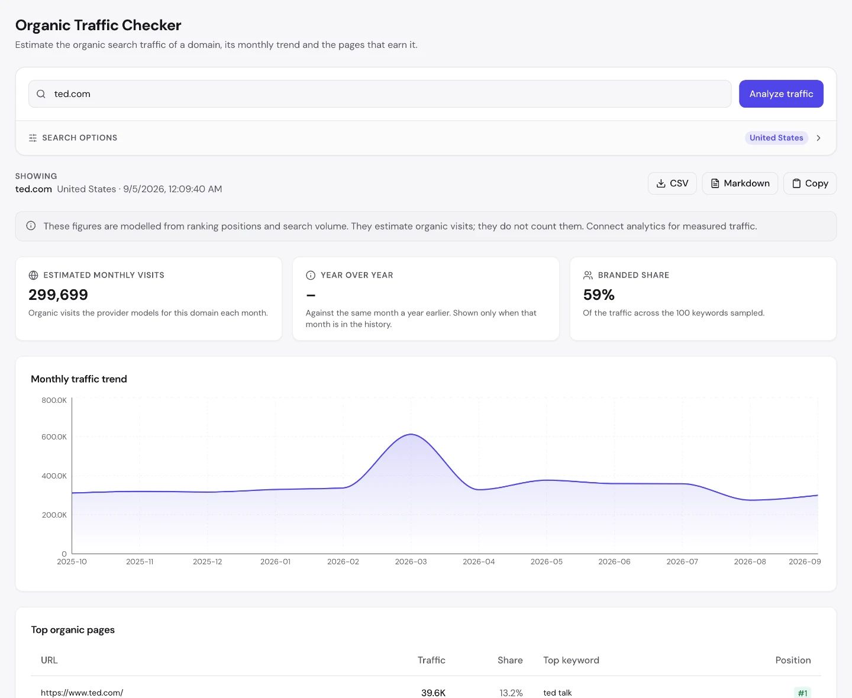This screenshot has width=852, height=698.
Task: Click the Copy button
Action: [809, 183]
